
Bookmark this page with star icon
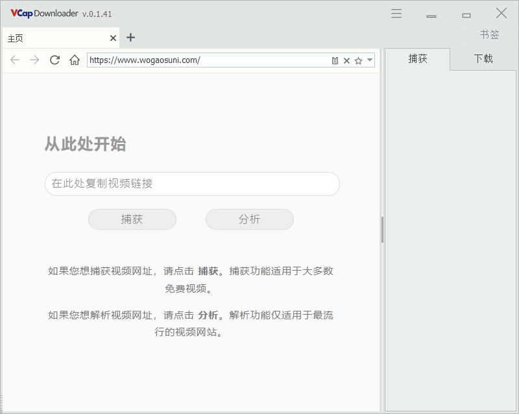(x=358, y=60)
